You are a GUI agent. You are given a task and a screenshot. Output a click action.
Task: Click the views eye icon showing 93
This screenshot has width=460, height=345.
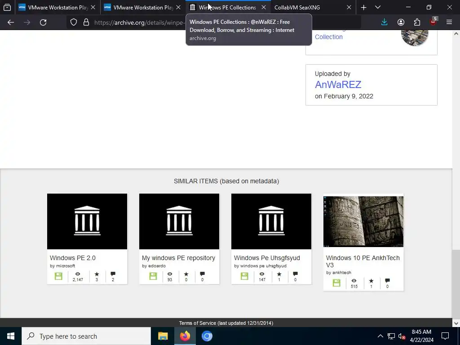pos(170,274)
